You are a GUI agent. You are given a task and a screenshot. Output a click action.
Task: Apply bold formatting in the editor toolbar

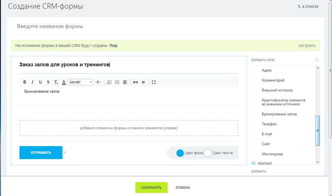tap(25, 82)
